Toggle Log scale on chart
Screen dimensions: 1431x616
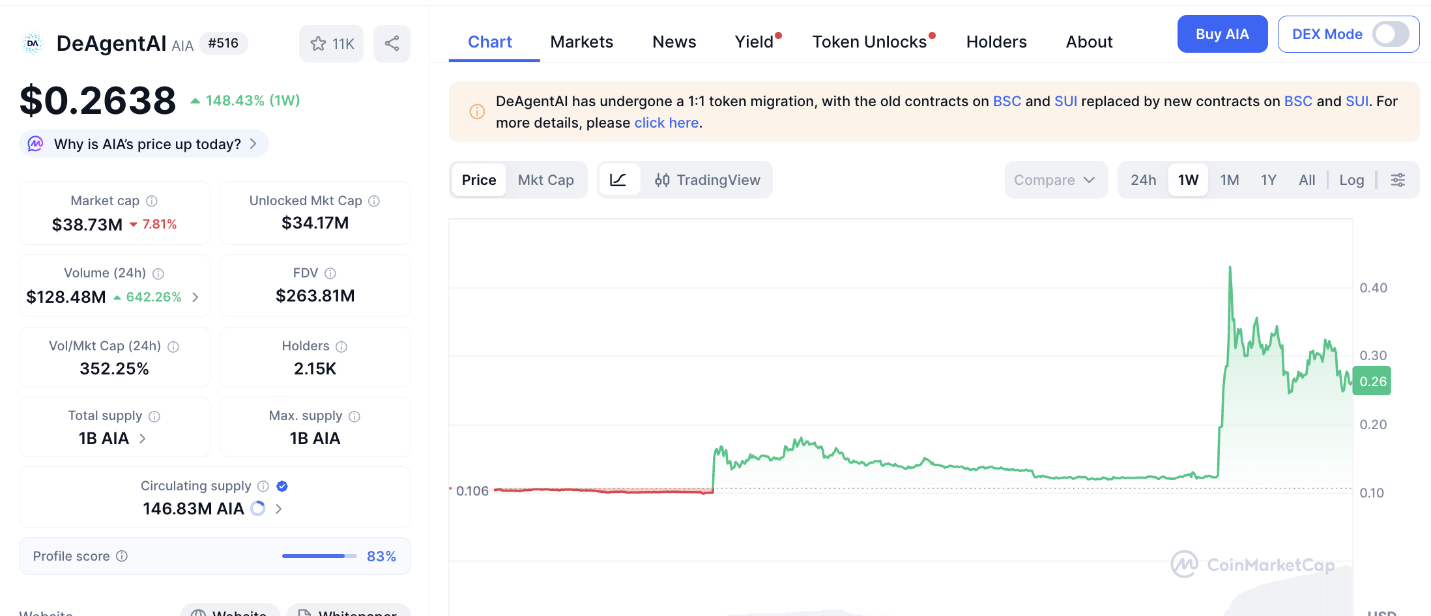1351,180
